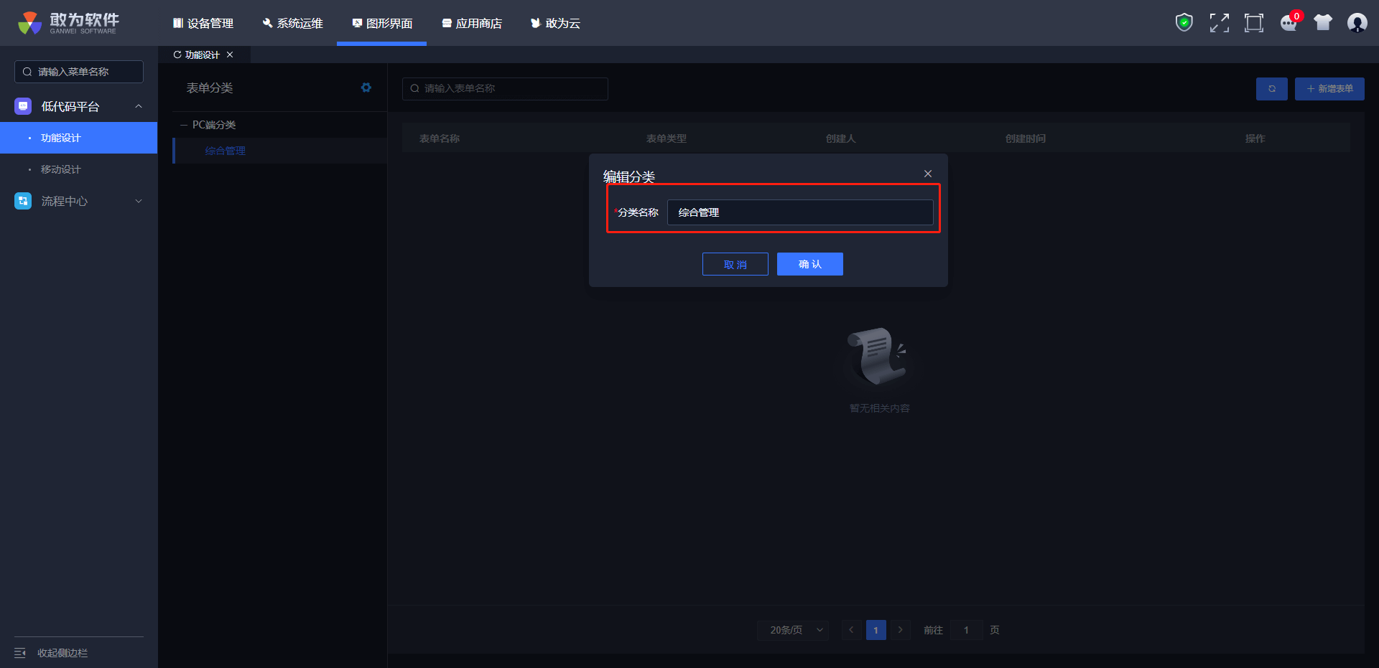The height and width of the screenshot is (668, 1379).
Task: Close the 编辑分类 dialog
Action: click(928, 174)
